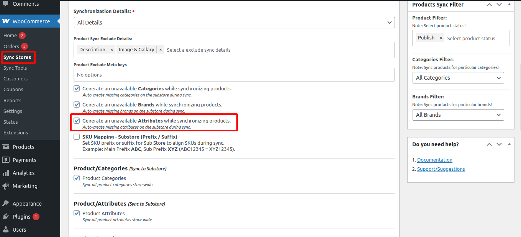This screenshot has width=521, height=237.
Task: Click the WooCommerce logo icon in sidebar
Action: (x=6, y=21)
